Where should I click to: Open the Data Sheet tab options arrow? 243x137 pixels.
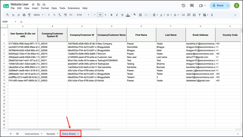click(78, 134)
